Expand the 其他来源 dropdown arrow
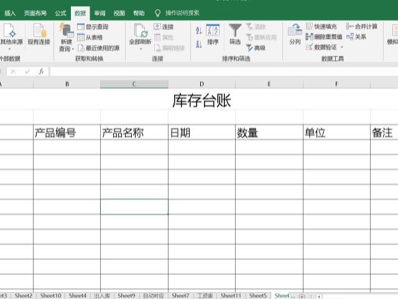398x299 pixels. 10,49
